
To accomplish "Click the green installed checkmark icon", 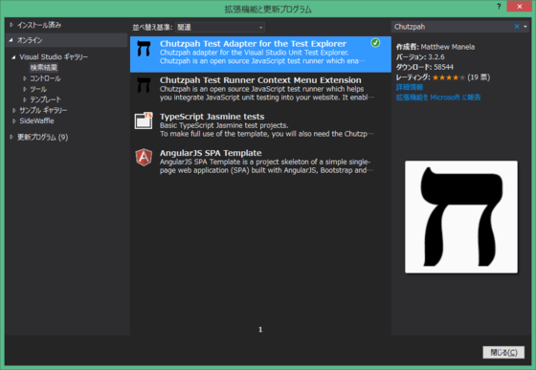I will coord(375,43).
